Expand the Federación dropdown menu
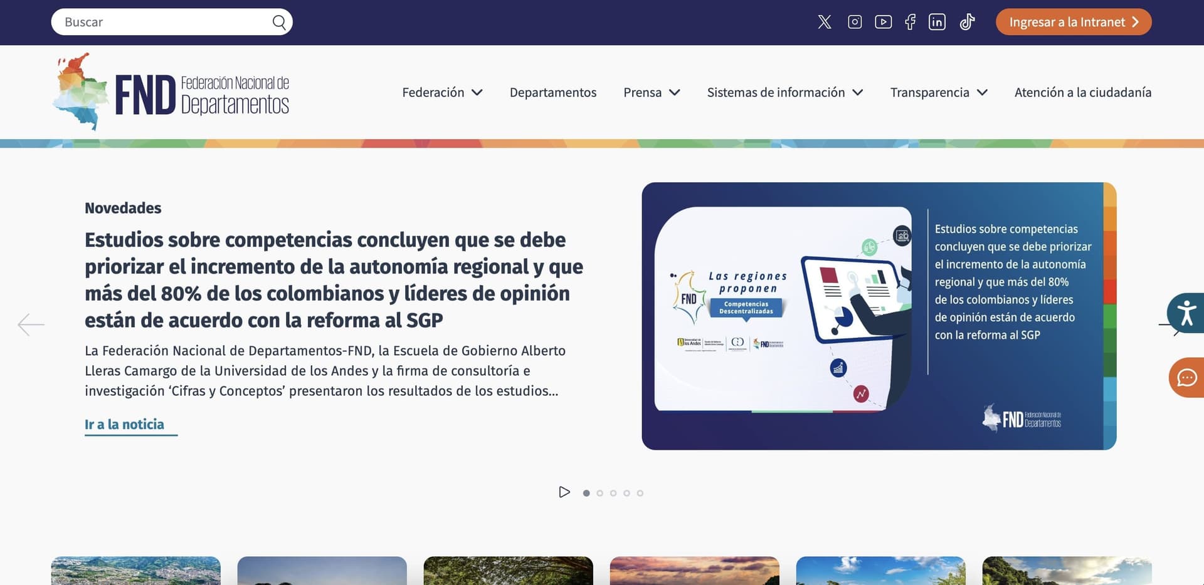Viewport: 1204px width, 585px height. [442, 92]
